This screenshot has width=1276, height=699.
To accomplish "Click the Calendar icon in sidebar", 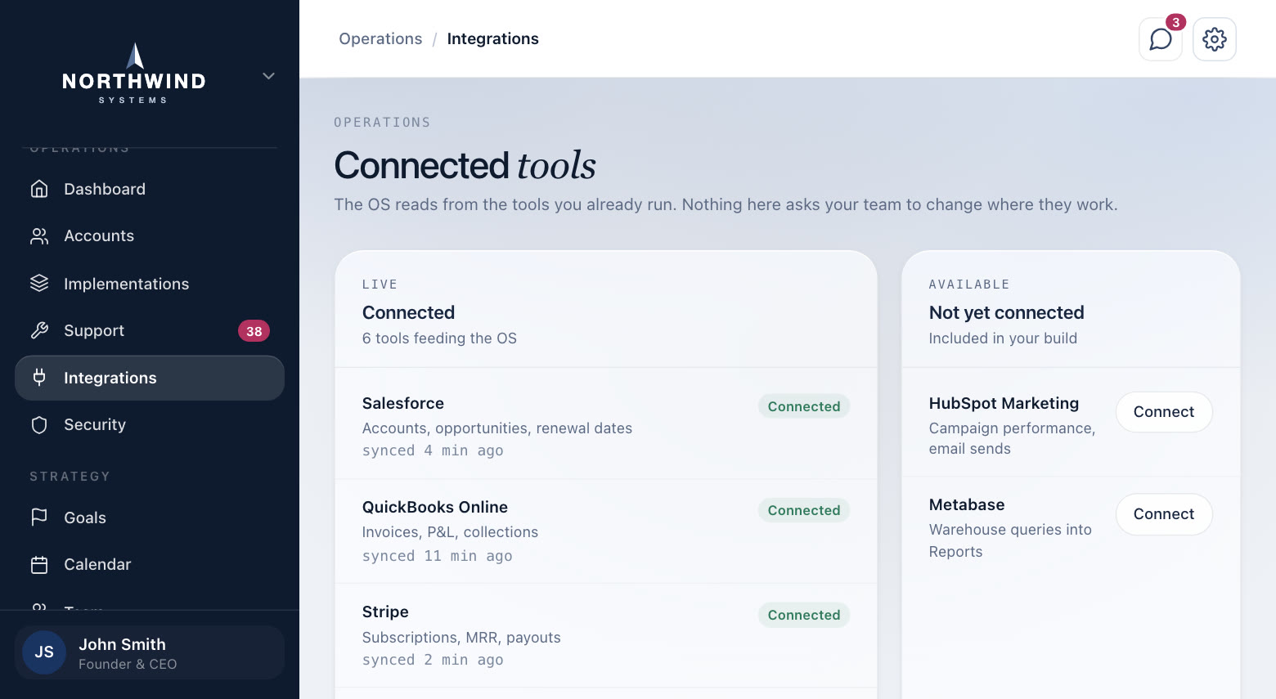I will pos(39,565).
